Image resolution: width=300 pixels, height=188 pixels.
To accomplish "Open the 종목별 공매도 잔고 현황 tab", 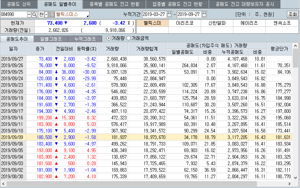I will 114,4.
